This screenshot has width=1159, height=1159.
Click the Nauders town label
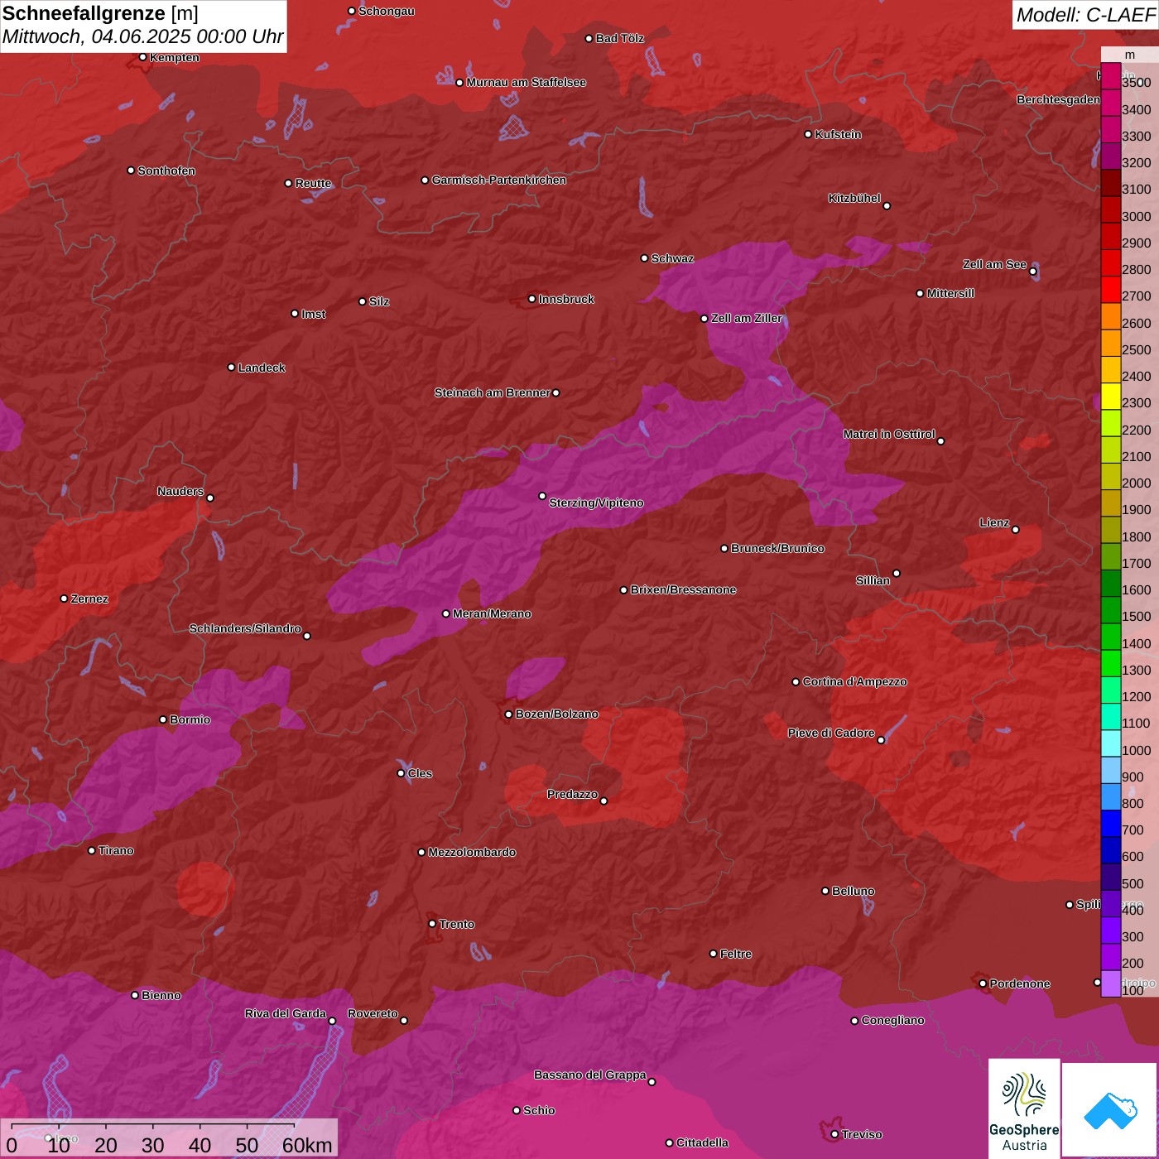180,491
